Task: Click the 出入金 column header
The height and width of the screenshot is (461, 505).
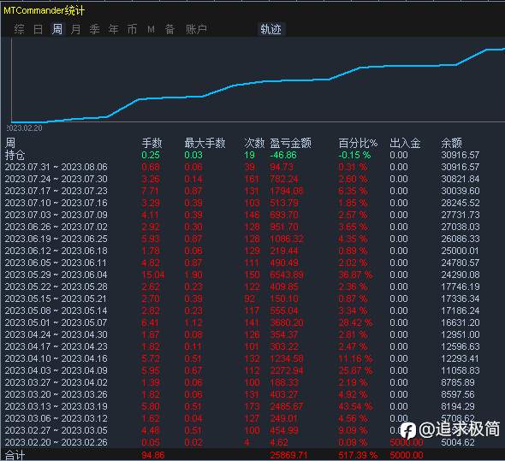Action: (x=405, y=143)
